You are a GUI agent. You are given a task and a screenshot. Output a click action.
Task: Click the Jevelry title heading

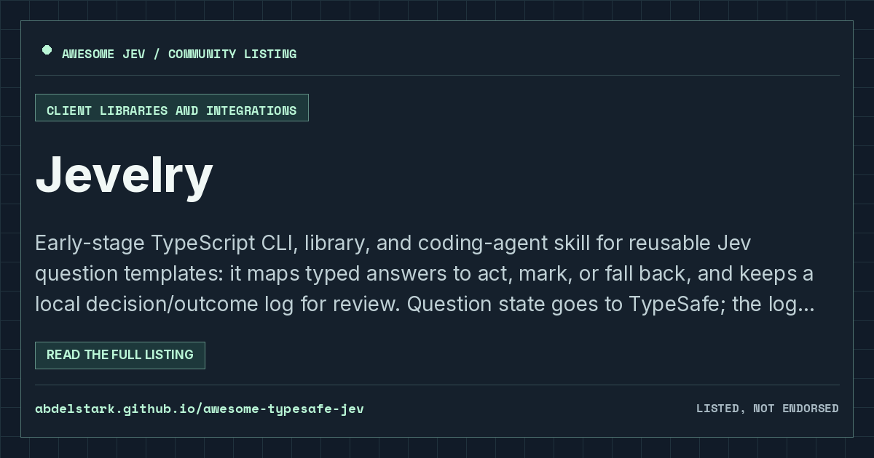point(124,176)
